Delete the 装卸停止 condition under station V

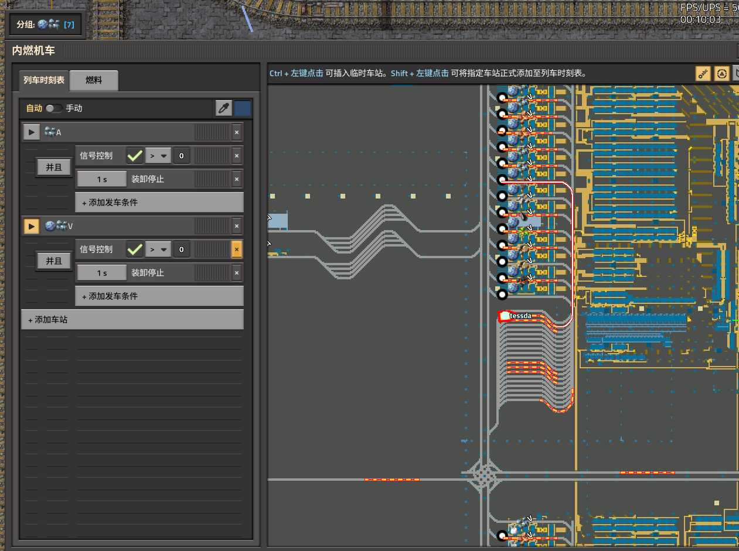tap(237, 273)
